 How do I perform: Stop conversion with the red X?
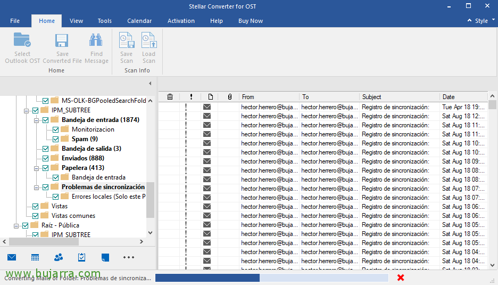pyautogui.click(x=401, y=278)
